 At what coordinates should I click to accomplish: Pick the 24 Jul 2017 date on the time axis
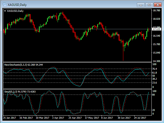click(x=139, y=118)
